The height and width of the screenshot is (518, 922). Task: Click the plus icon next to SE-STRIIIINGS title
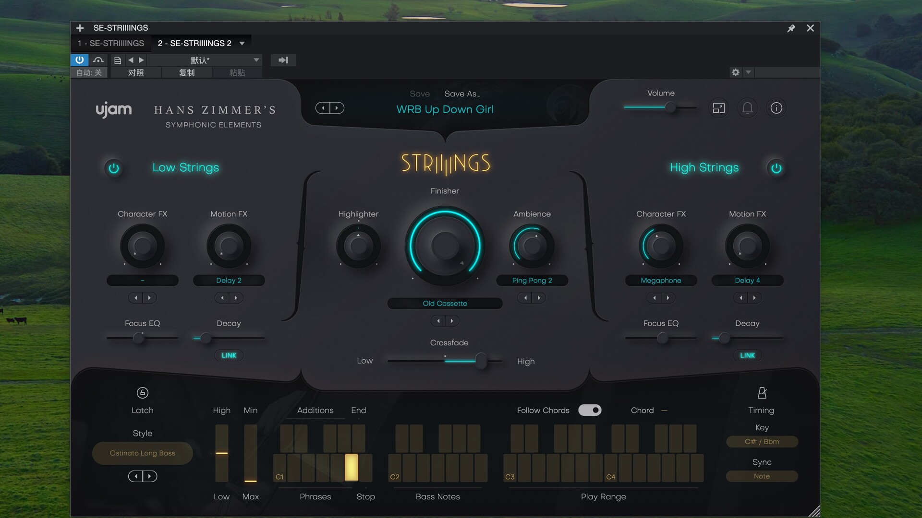click(x=80, y=28)
